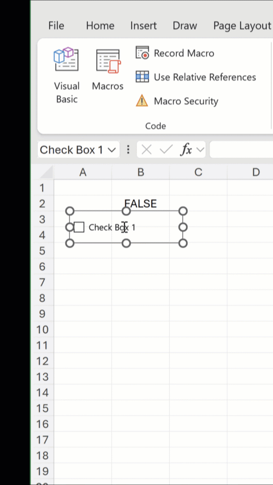The height and width of the screenshot is (485, 273).
Task: Switch to the Draw tab
Action: [x=185, y=26]
